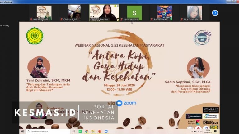This screenshot has height=134, width=239.
Task: Click green university emblem logo on poster
Action: coord(35,36)
